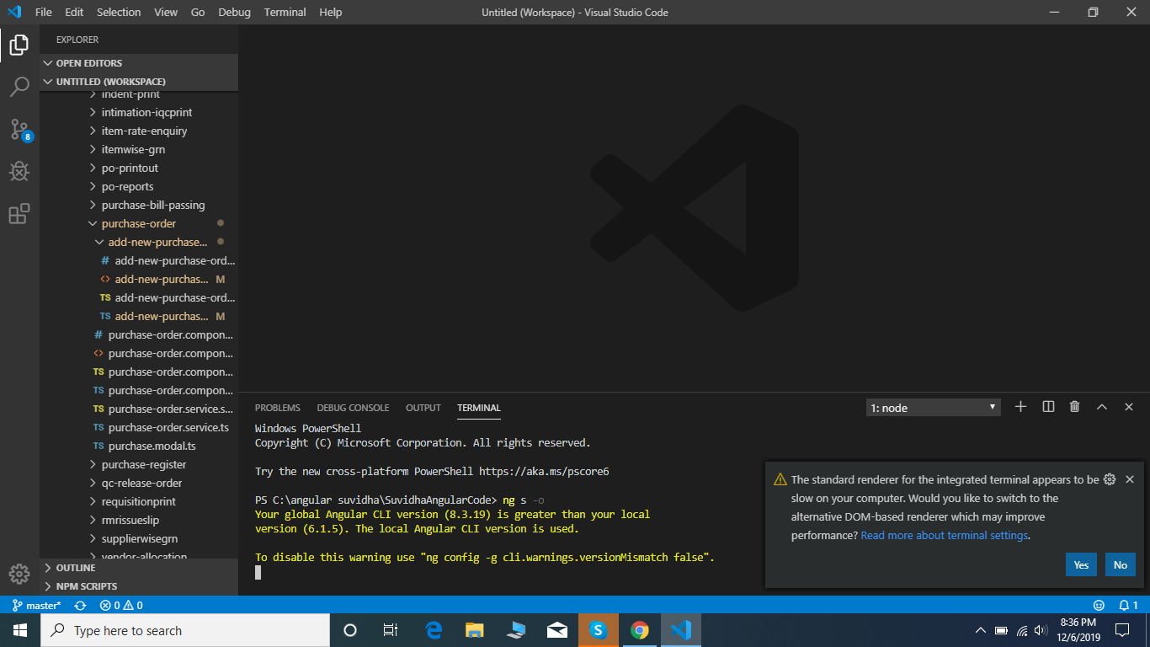Open Source Control view with 8 changes

19,130
